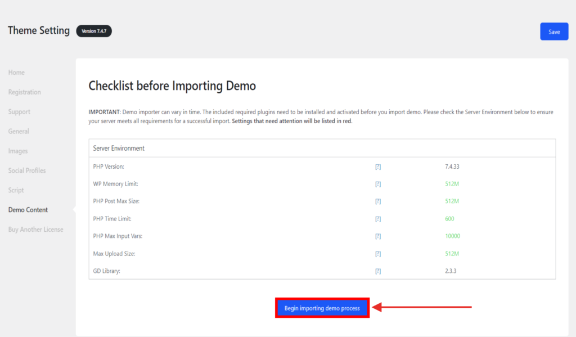Navigate to Social Profiles
Viewport: 576px width, 337px height.
(x=27, y=170)
